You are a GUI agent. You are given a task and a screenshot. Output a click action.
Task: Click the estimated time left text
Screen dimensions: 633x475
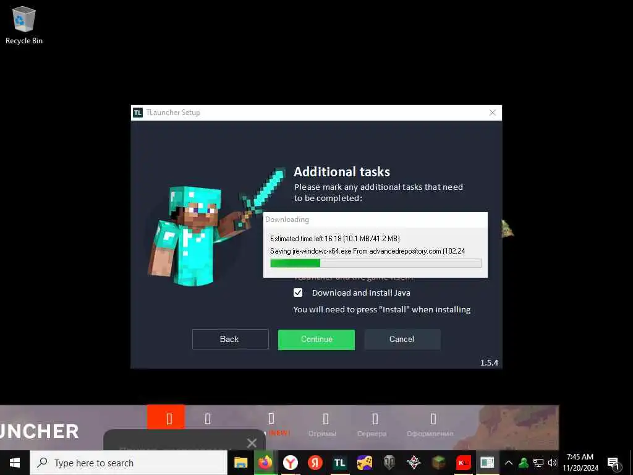pos(335,239)
